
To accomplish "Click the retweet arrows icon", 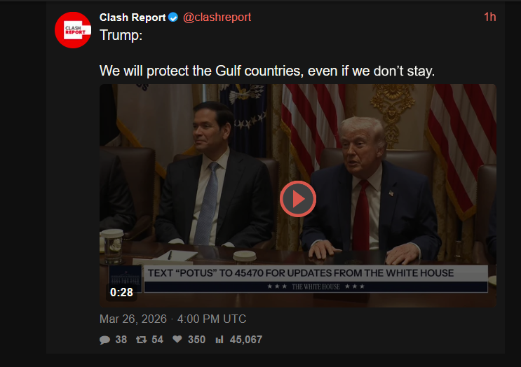I will coord(141,340).
